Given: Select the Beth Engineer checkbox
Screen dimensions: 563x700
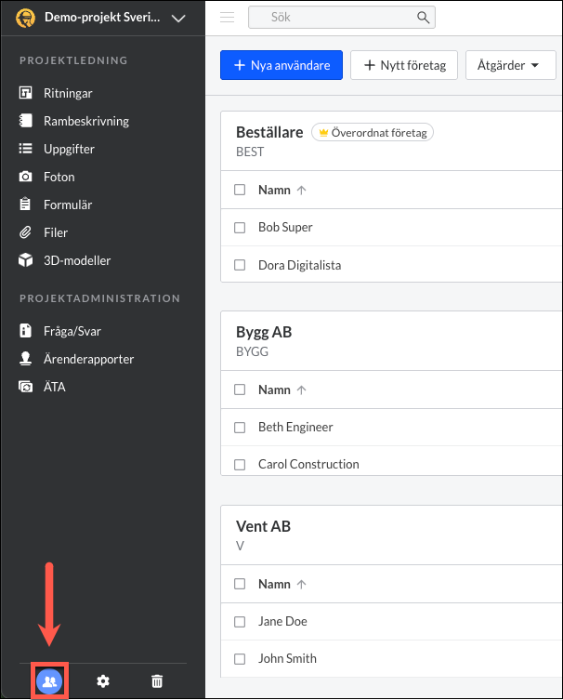Looking at the screenshot, I should pyautogui.click(x=240, y=428).
